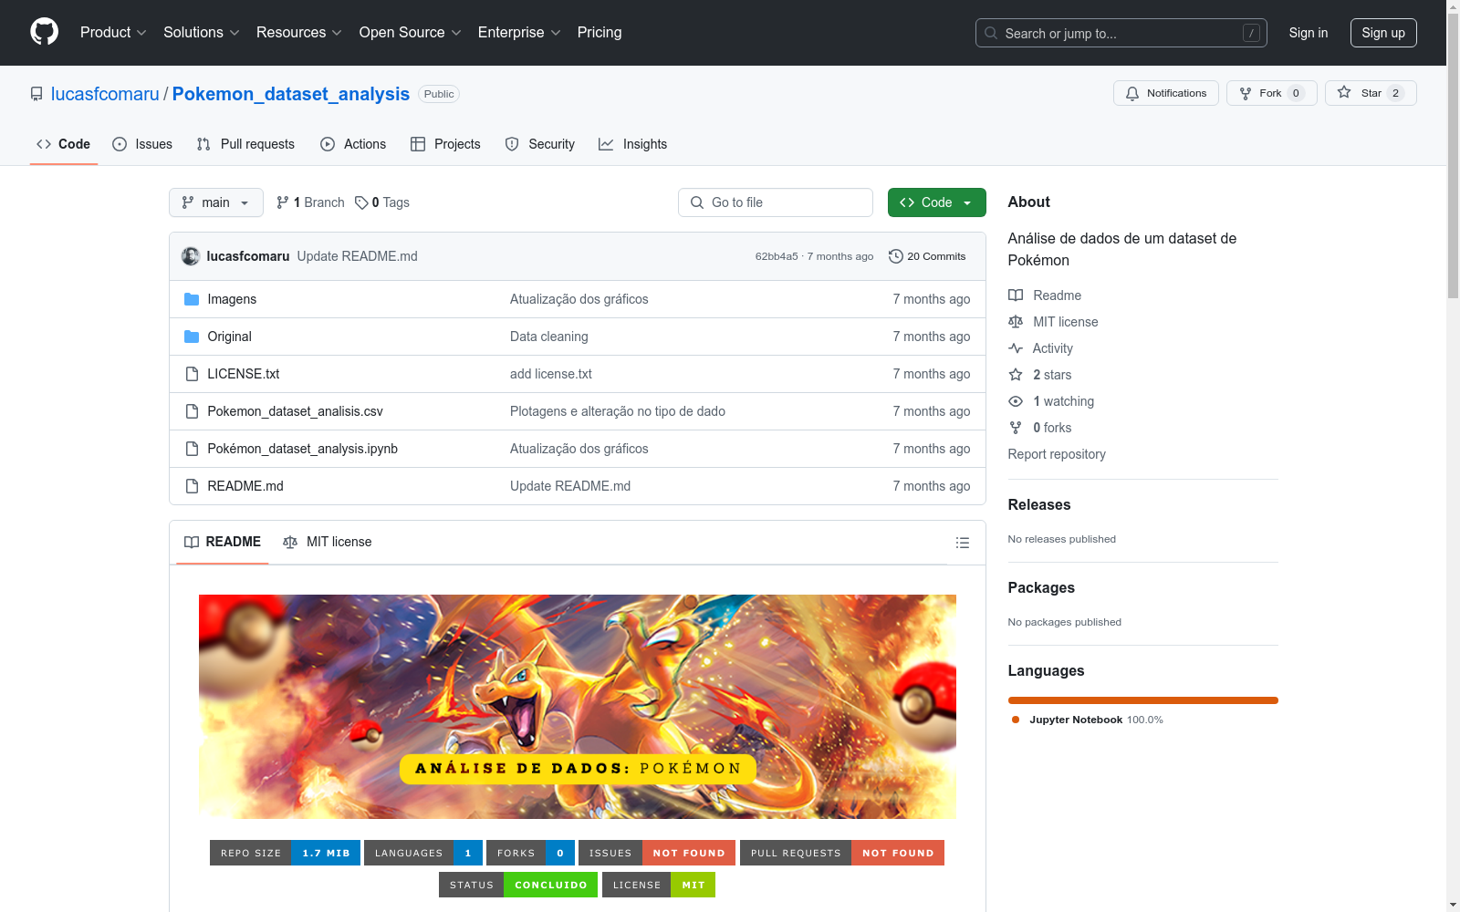Click the REPO SIZE 1.7 MIB badge
The height and width of the screenshot is (912, 1460).
click(x=286, y=853)
